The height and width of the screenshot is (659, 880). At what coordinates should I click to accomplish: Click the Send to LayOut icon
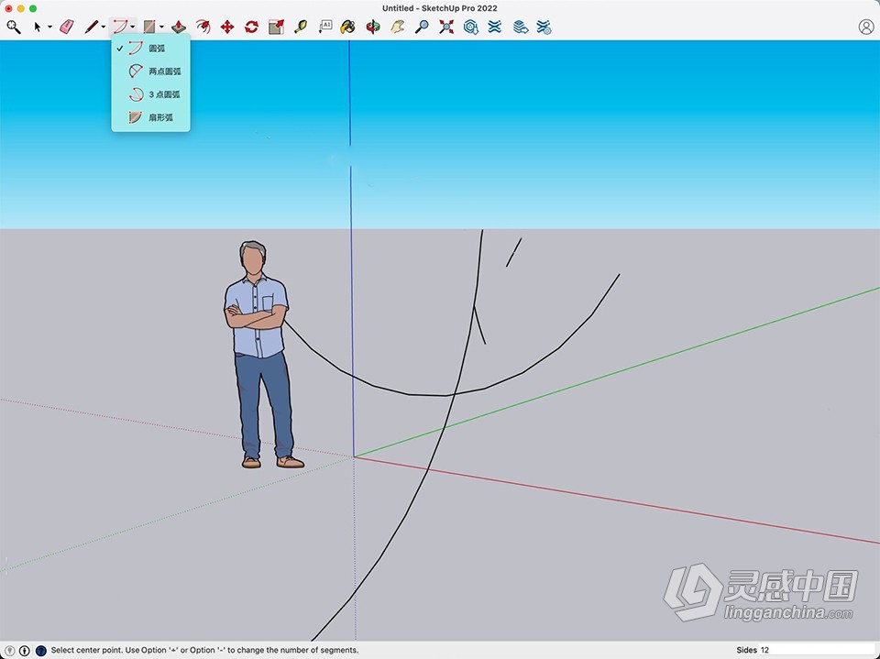pyautogui.click(x=521, y=27)
